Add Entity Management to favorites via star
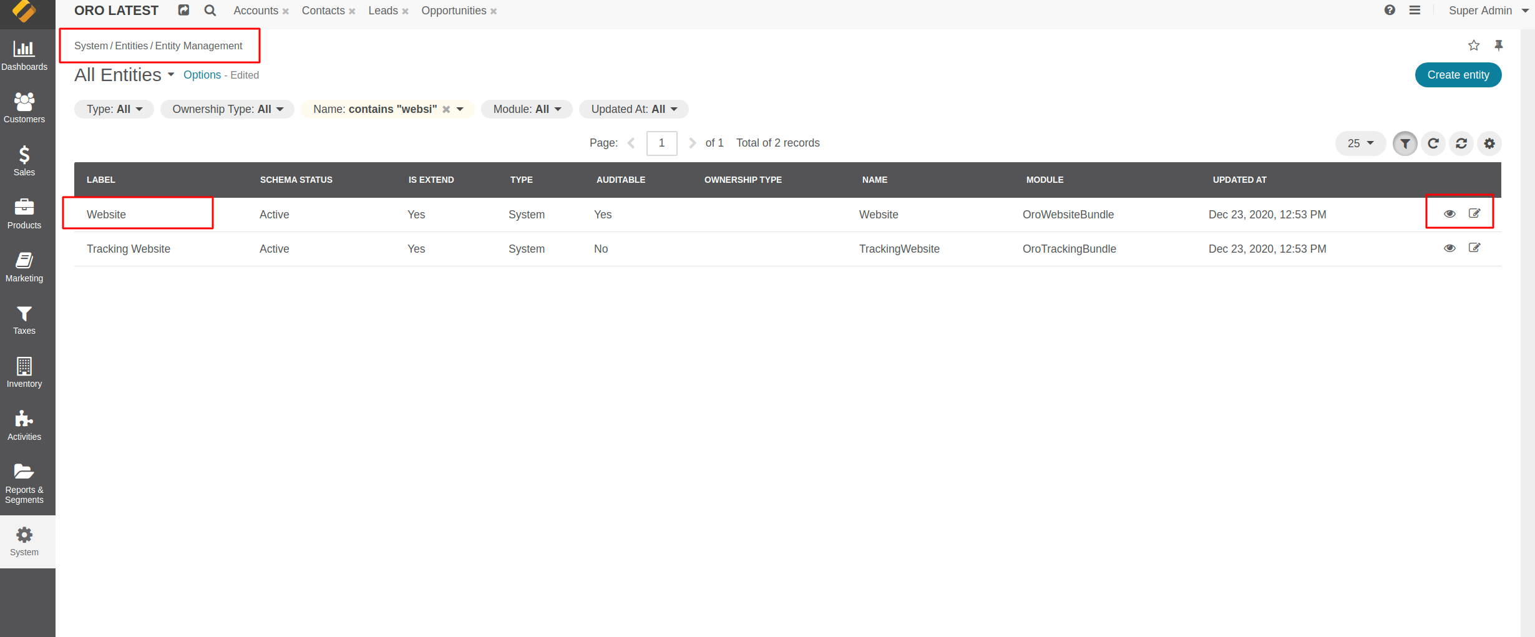The width and height of the screenshot is (1535, 637). [1474, 45]
